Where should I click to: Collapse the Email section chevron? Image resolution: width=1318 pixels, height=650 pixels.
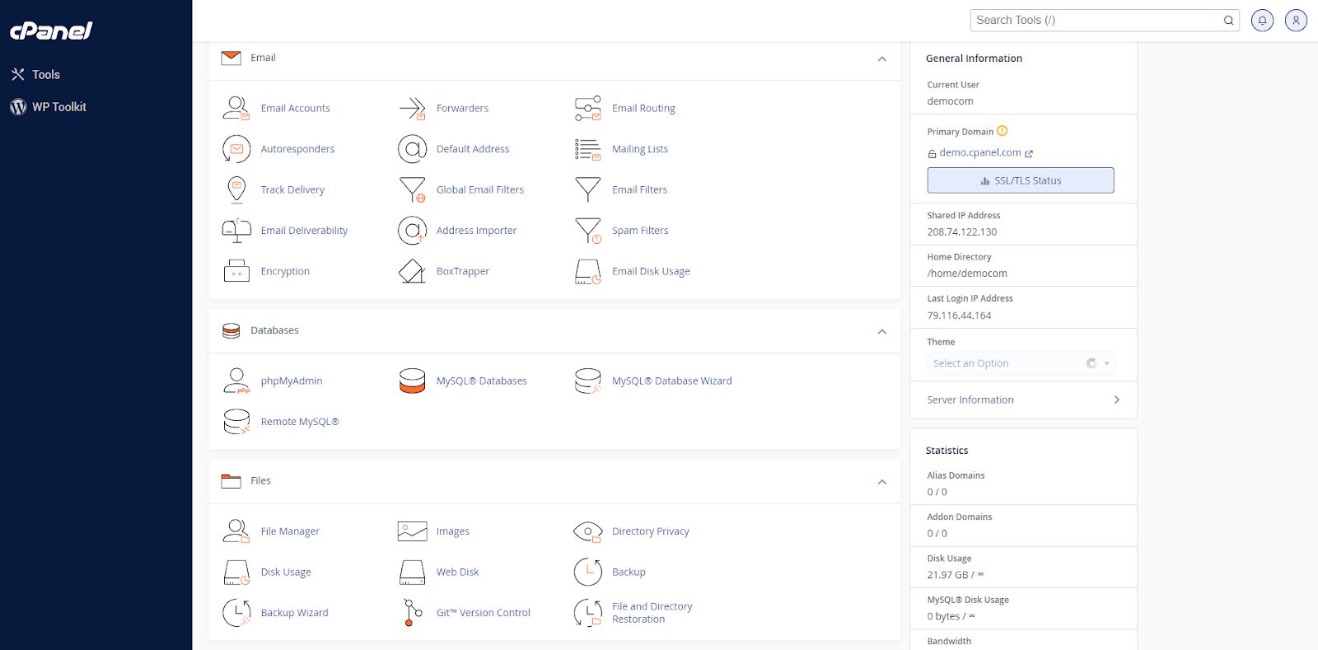[882, 58]
